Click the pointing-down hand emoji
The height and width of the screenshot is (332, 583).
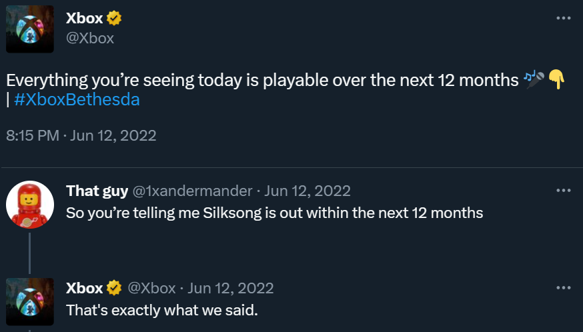pyautogui.click(x=556, y=80)
